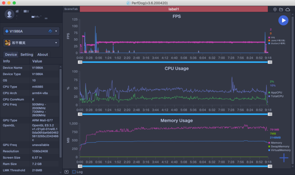Screen dimensions: 295x175
Task: Click the user profile avatar
Action: click(x=9, y=14)
